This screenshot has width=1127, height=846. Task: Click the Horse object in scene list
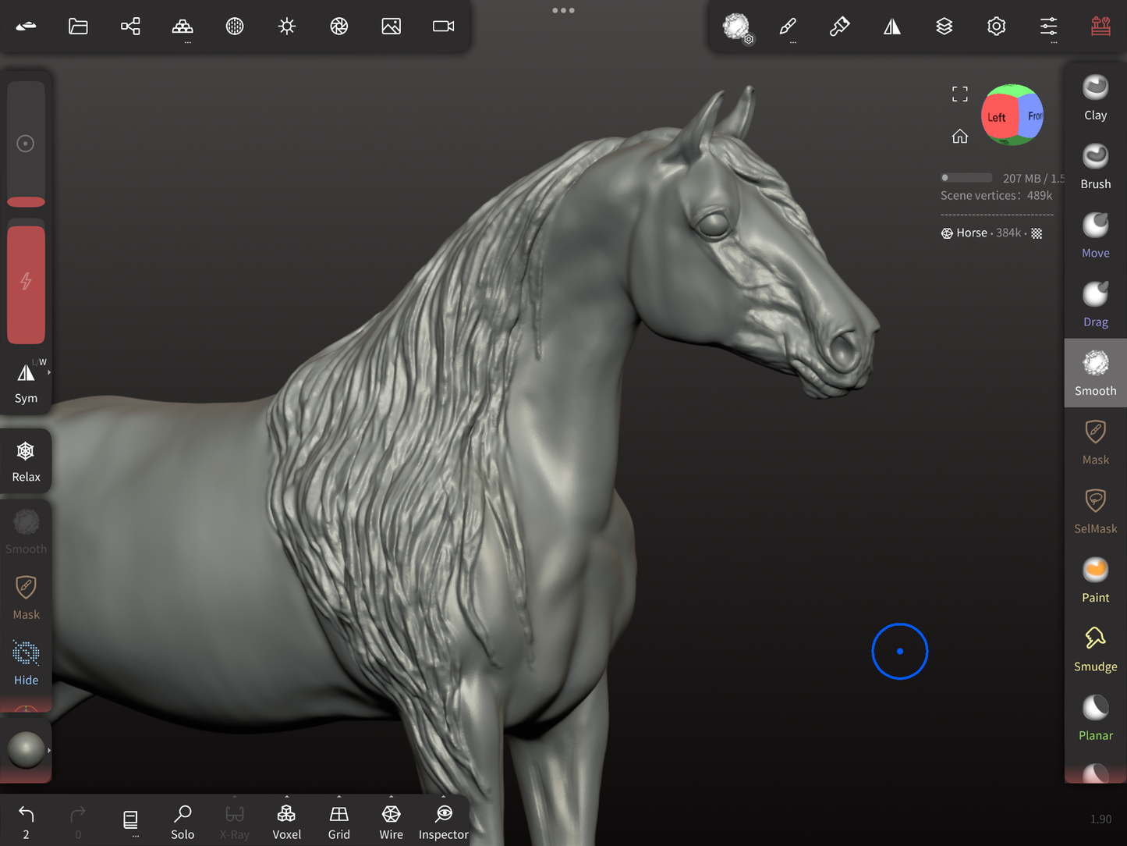coord(971,233)
